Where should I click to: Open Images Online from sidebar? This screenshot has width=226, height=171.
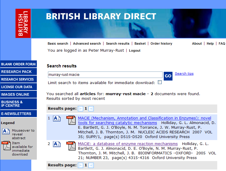pos(15,95)
